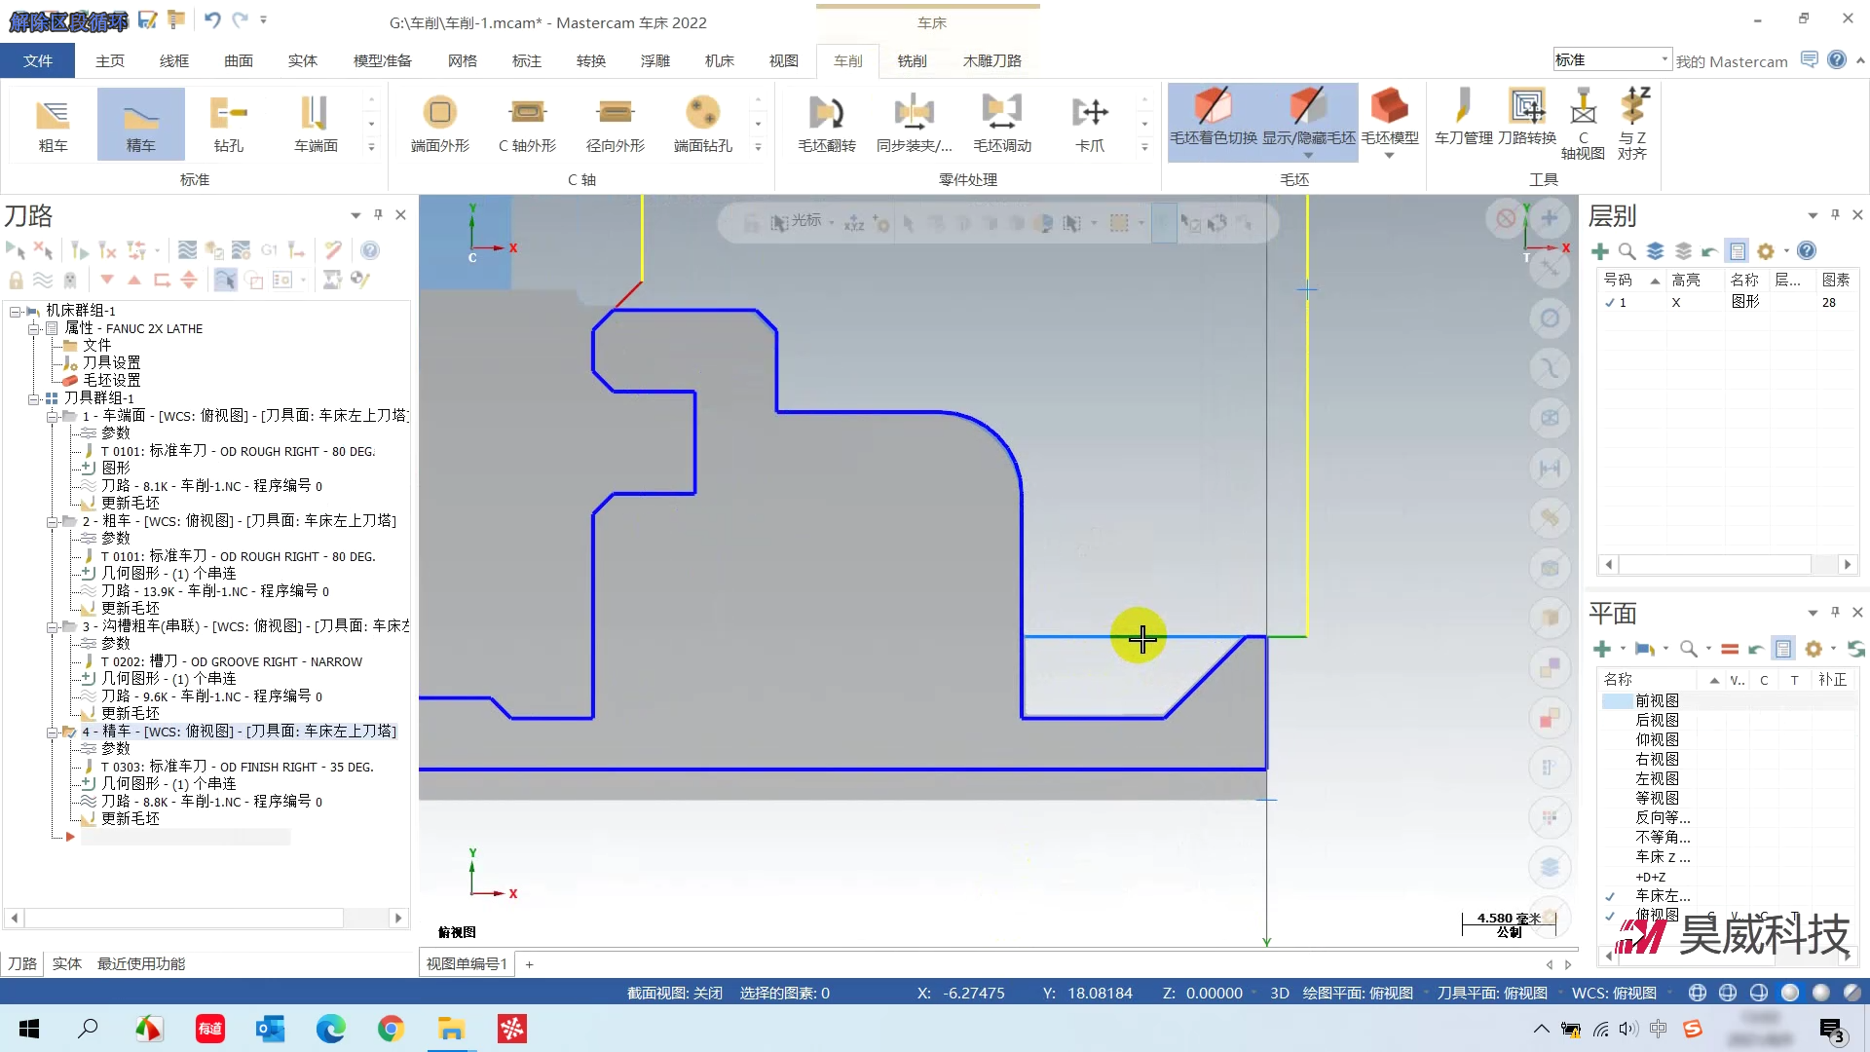Image resolution: width=1870 pixels, height=1052 pixels.
Task: Toggle the visible checkmark for layer 1
Action: click(x=1610, y=303)
